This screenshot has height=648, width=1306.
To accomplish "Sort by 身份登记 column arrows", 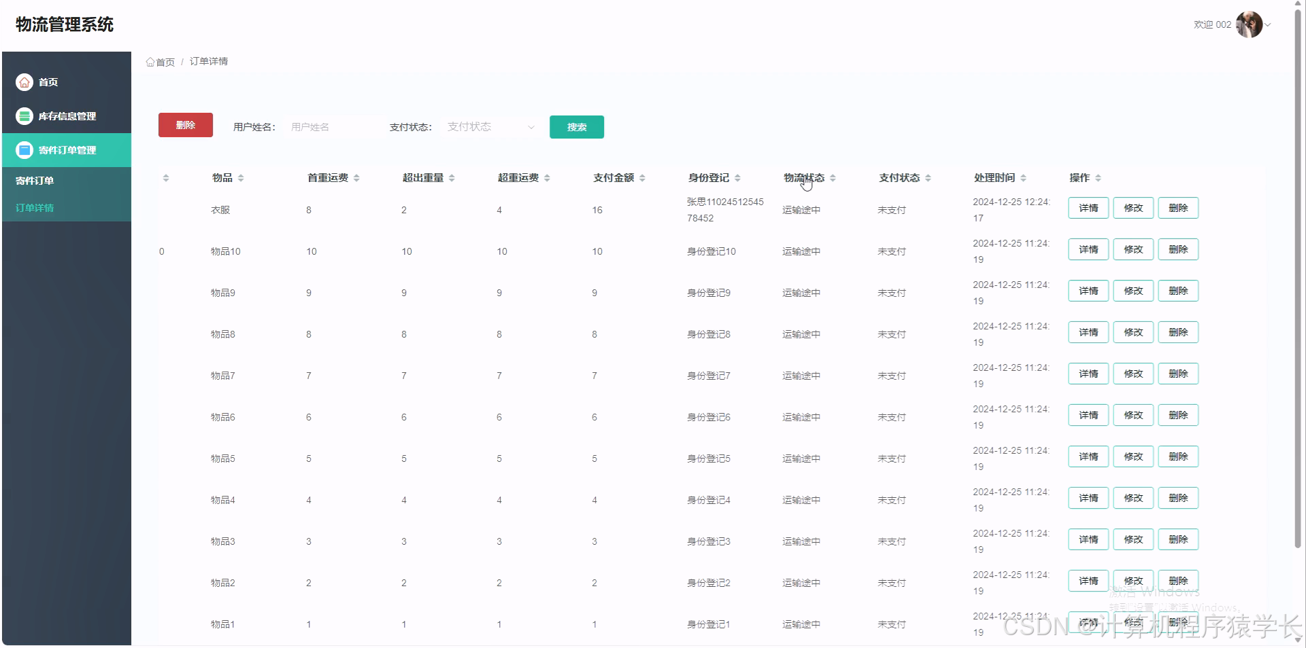I will (737, 178).
